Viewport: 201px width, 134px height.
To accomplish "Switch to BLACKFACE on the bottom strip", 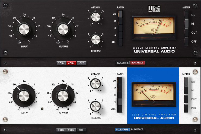I will pos(137,129).
